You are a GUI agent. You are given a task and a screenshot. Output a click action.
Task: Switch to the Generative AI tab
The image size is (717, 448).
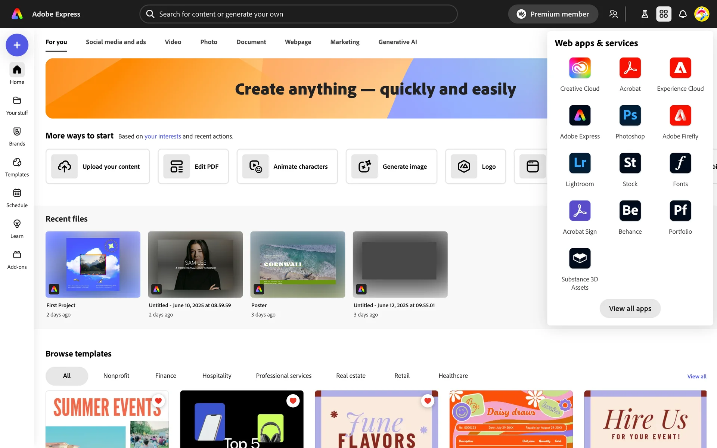tap(397, 42)
